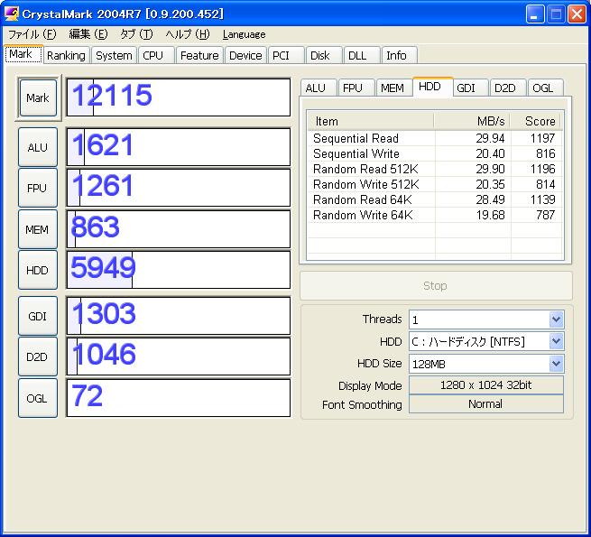
Task: Click the MEM score 863 field
Action: [179, 229]
